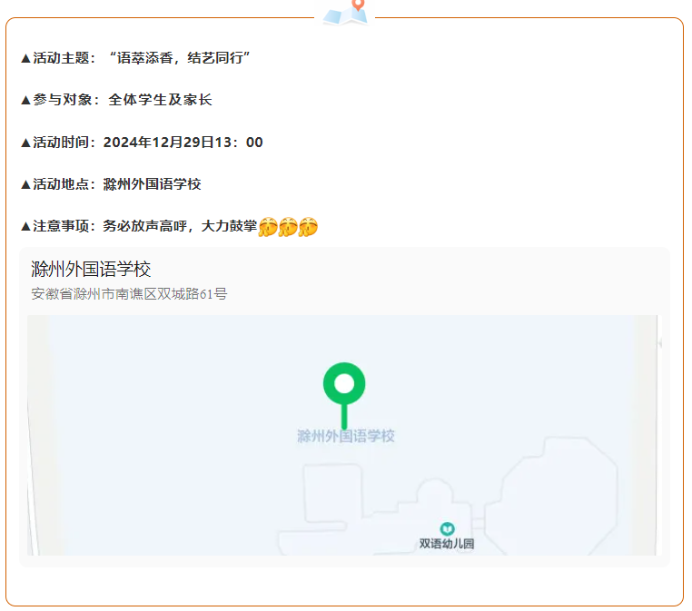The image size is (692, 611).
Task: Click the 双语幼儿园 map label
Action: [x=447, y=545]
